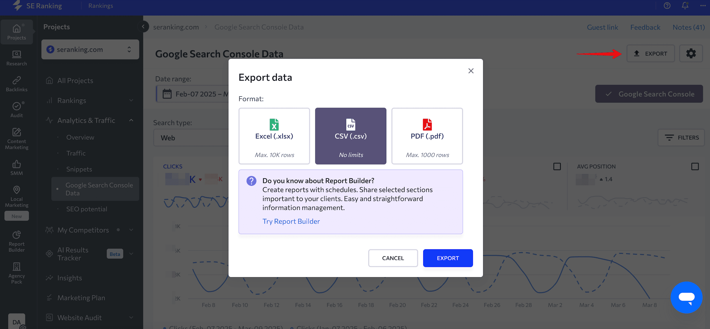Image resolution: width=710 pixels, height=329 pixels.
Task: Open the settings gear next to Export
Action: click(691, 53)
